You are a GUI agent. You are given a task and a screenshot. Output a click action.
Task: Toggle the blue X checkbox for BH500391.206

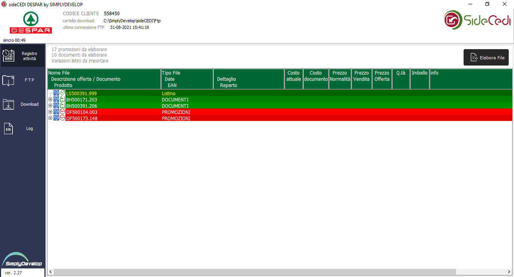pyautogui.click(x=56, y=105)
